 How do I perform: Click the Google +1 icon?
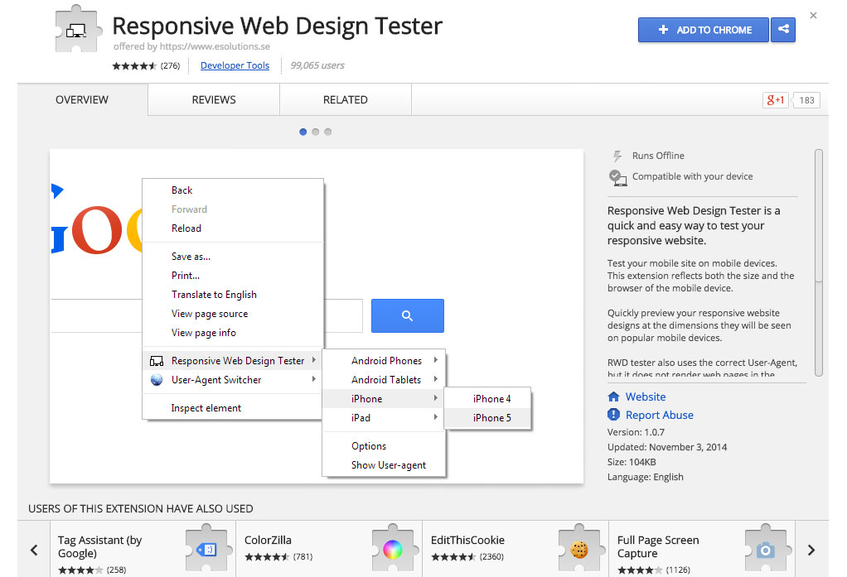tap(776, 100)
